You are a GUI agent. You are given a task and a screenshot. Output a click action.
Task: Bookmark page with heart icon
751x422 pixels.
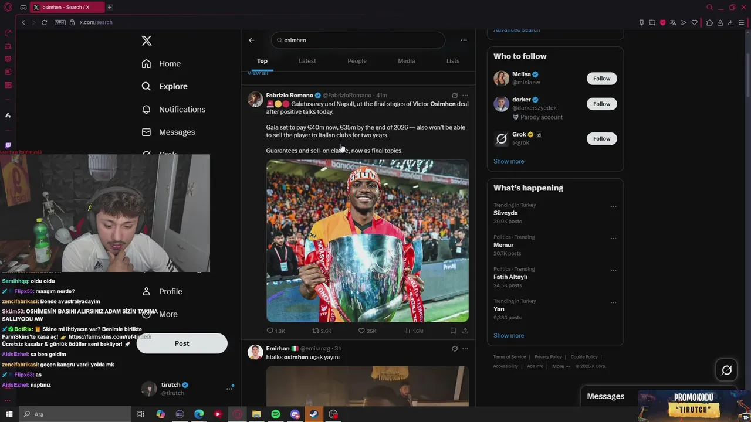[694, 22]
